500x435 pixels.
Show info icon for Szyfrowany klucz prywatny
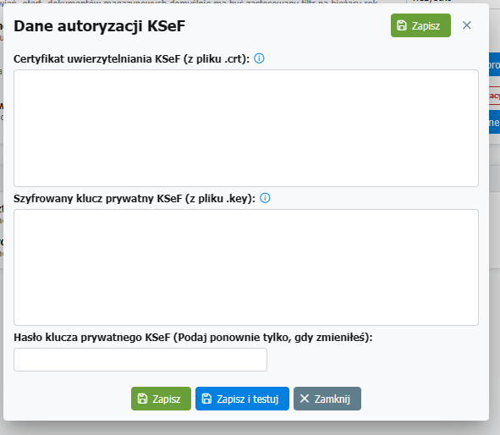coord(265,198)
